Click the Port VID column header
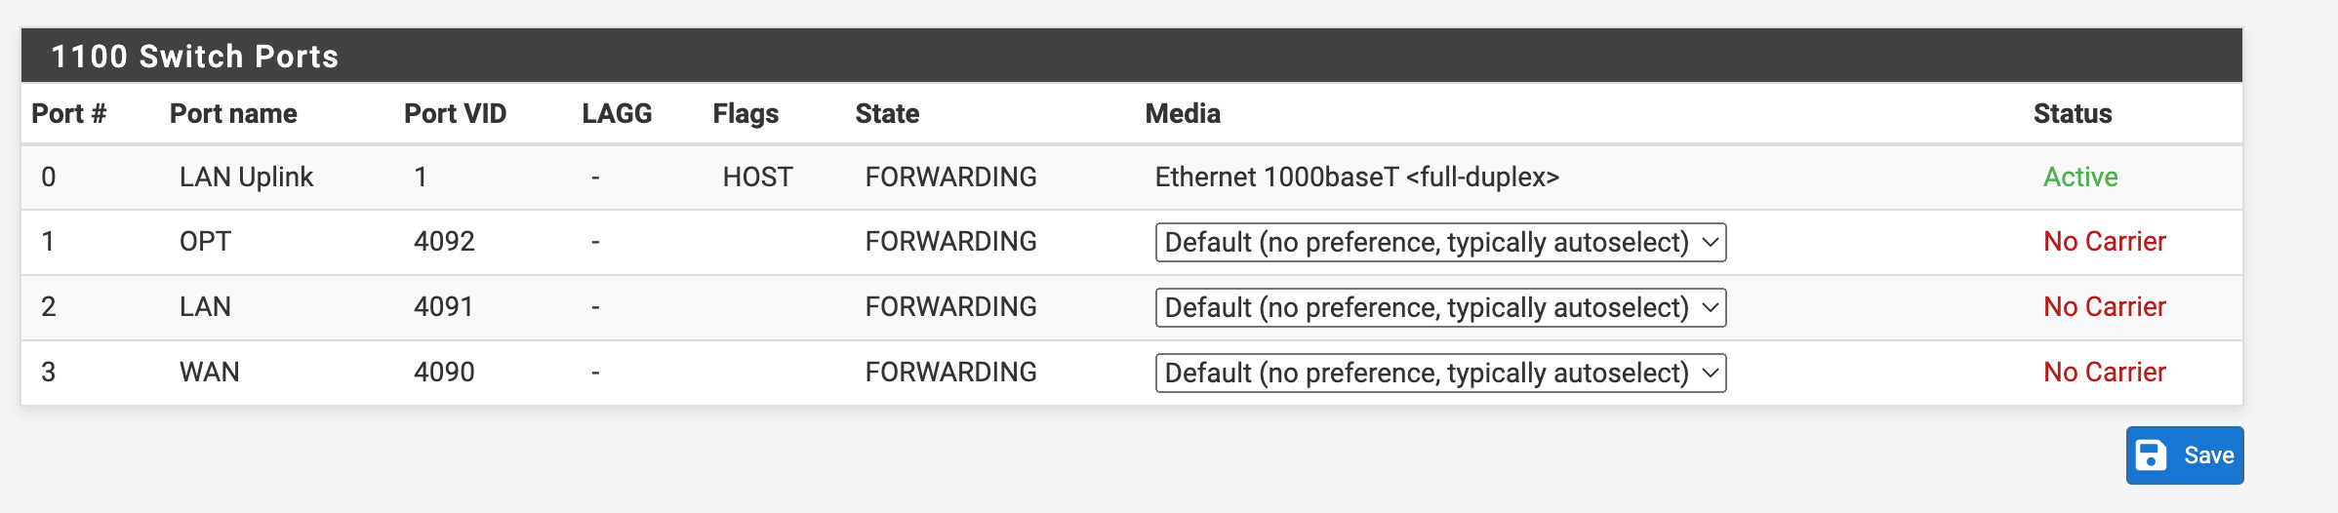The image size is (2338, 513). [455, 114]
